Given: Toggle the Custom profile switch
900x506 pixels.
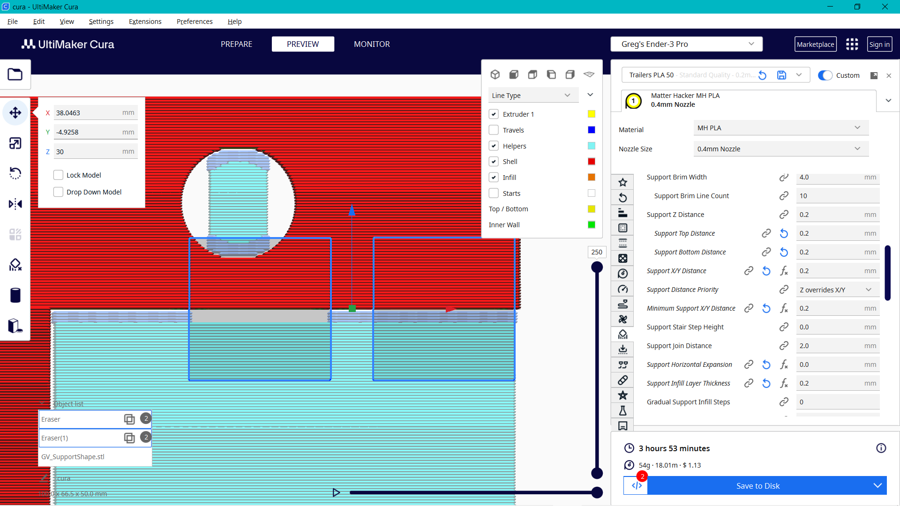Looking at the screenshot, I should [x=825, y=75].
